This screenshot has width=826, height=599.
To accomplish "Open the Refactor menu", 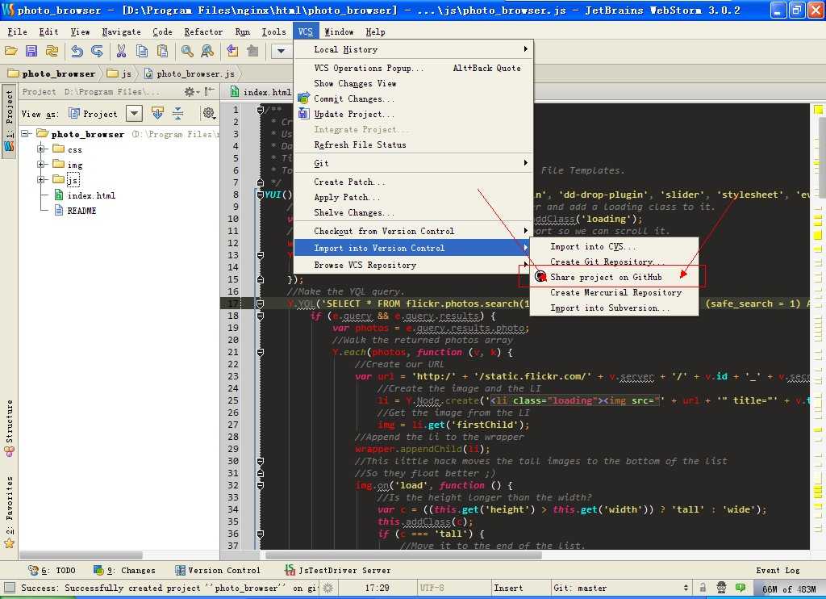I will (203, 31).
